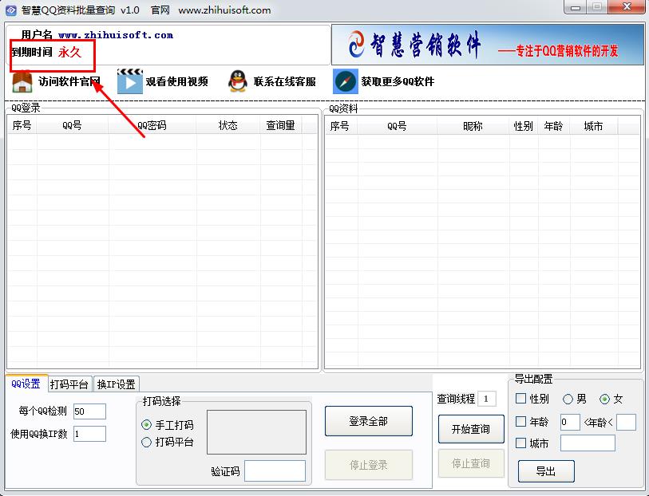
Task: Switch to the 打码平台 tab
Action: click(70, 384)
